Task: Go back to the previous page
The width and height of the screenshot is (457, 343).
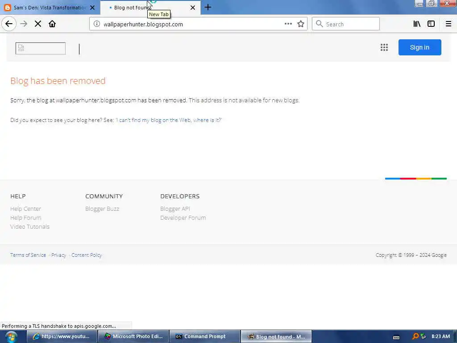Action: (9, 24)
